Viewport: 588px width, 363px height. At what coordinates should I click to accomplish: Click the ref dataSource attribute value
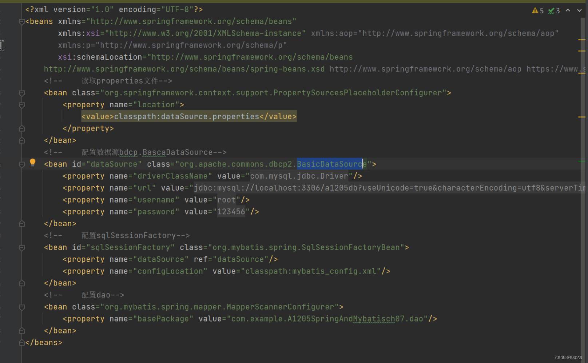pos(241,259)
